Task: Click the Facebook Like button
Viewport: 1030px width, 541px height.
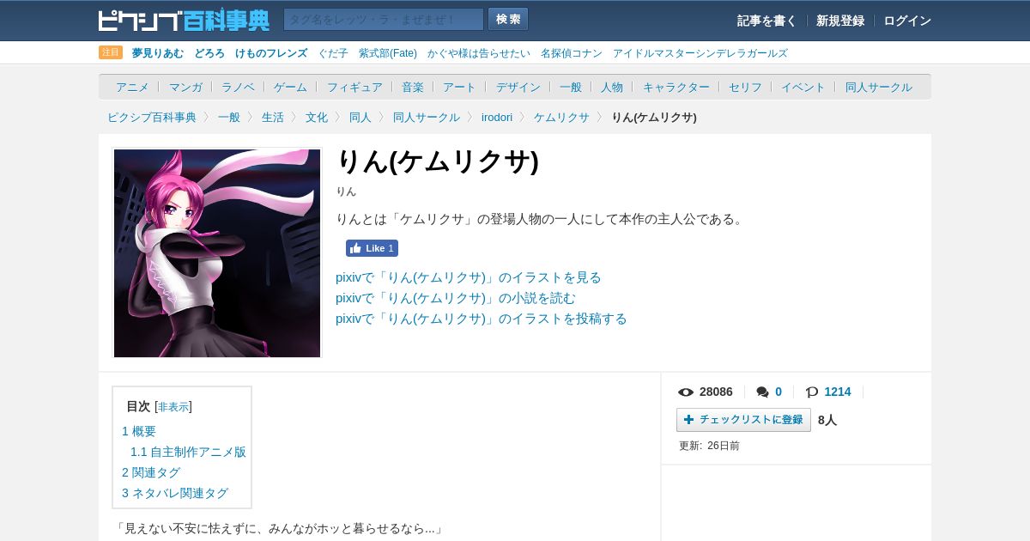Action: pyautogui.click(x=372, y=248)
